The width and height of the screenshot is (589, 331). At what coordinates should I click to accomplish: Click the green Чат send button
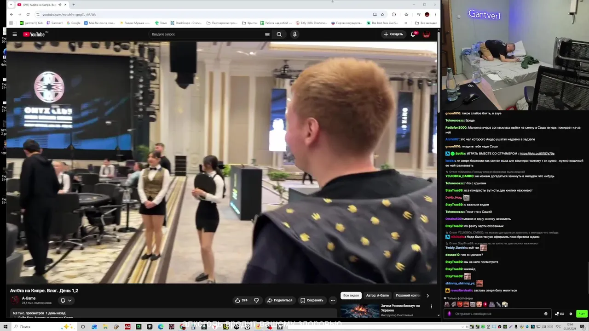582,314
